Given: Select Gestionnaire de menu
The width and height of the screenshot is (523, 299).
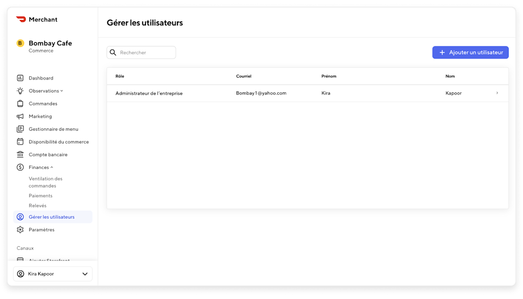Looking at the screenshot, I should (54, 129).
